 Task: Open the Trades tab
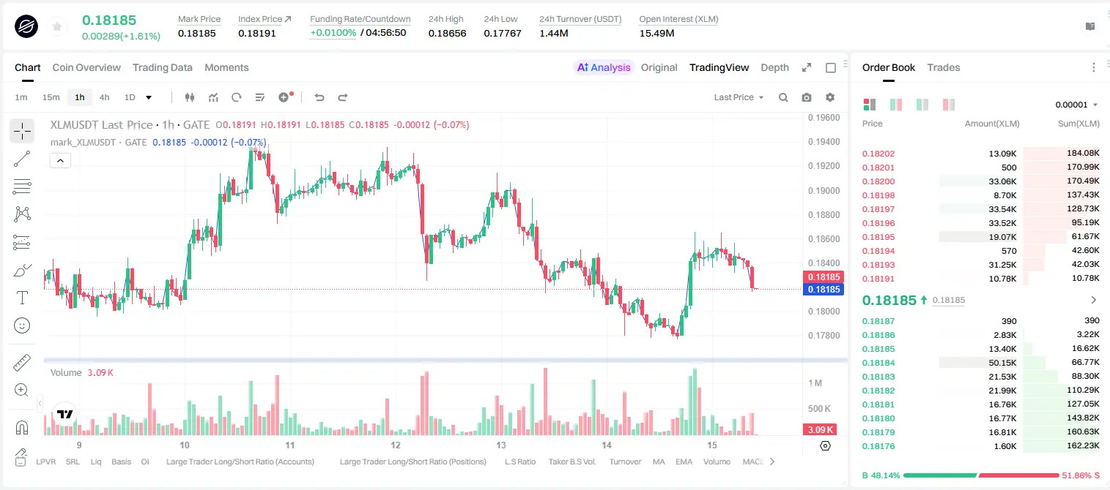point(944,67)
